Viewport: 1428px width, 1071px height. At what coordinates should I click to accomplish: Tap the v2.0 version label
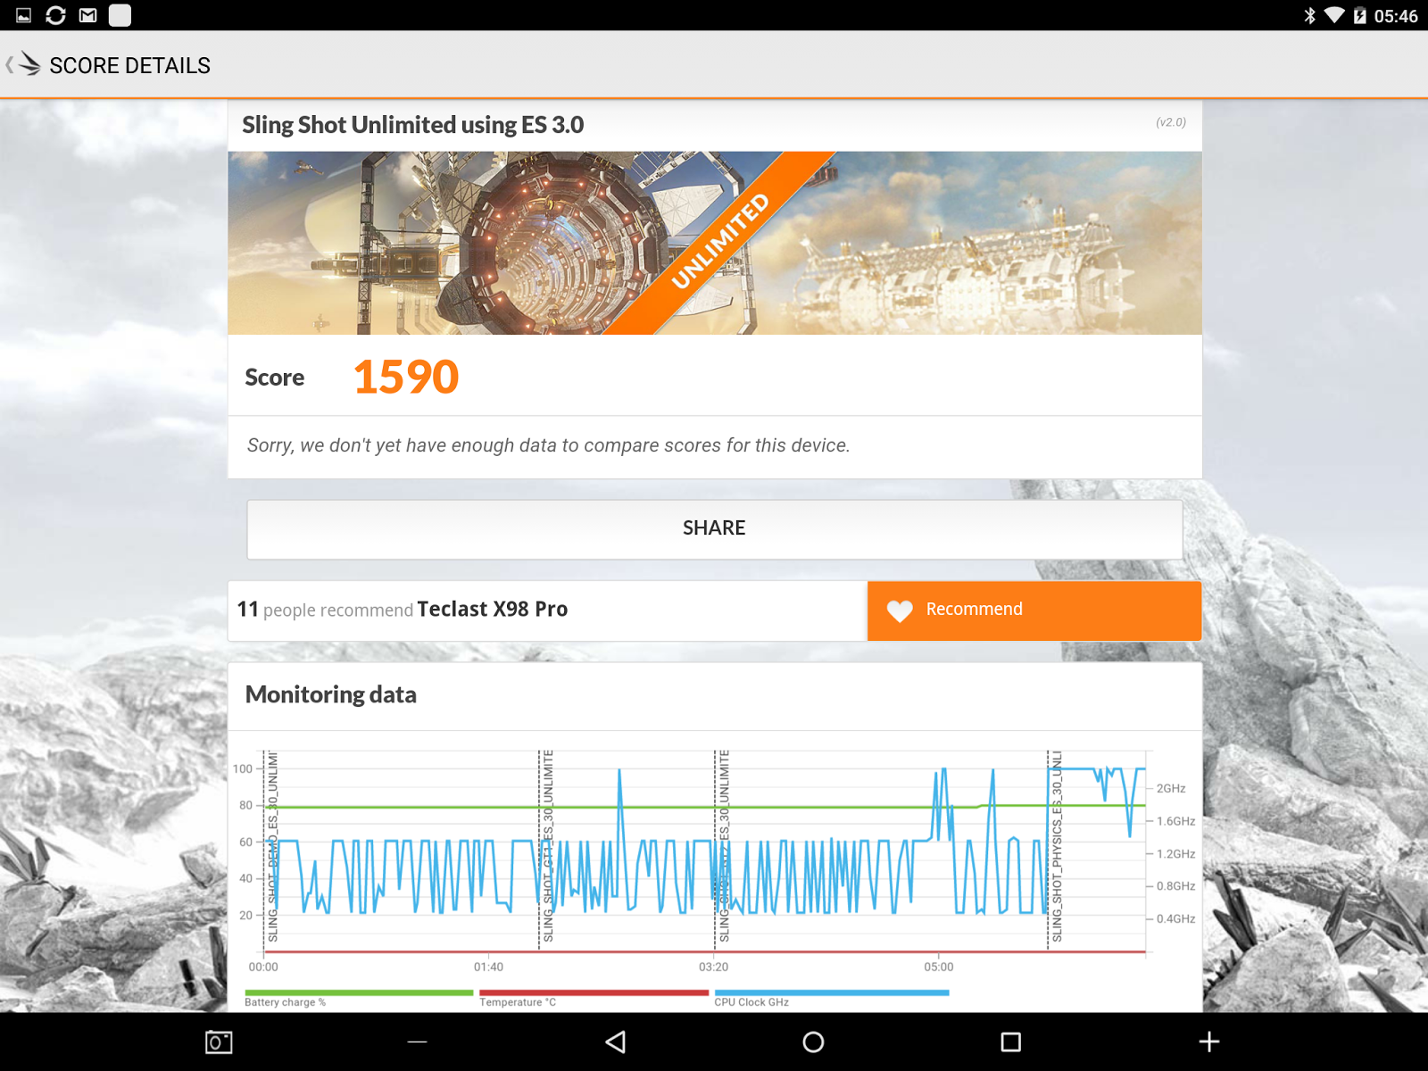1171,122
